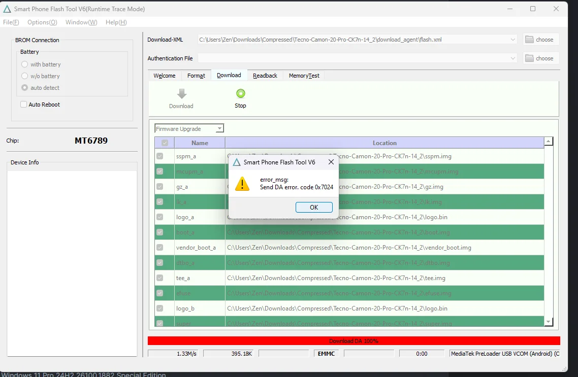This screenshot has height=377, width=578.
Task: Switch to the Download tab
Action: 229,75
